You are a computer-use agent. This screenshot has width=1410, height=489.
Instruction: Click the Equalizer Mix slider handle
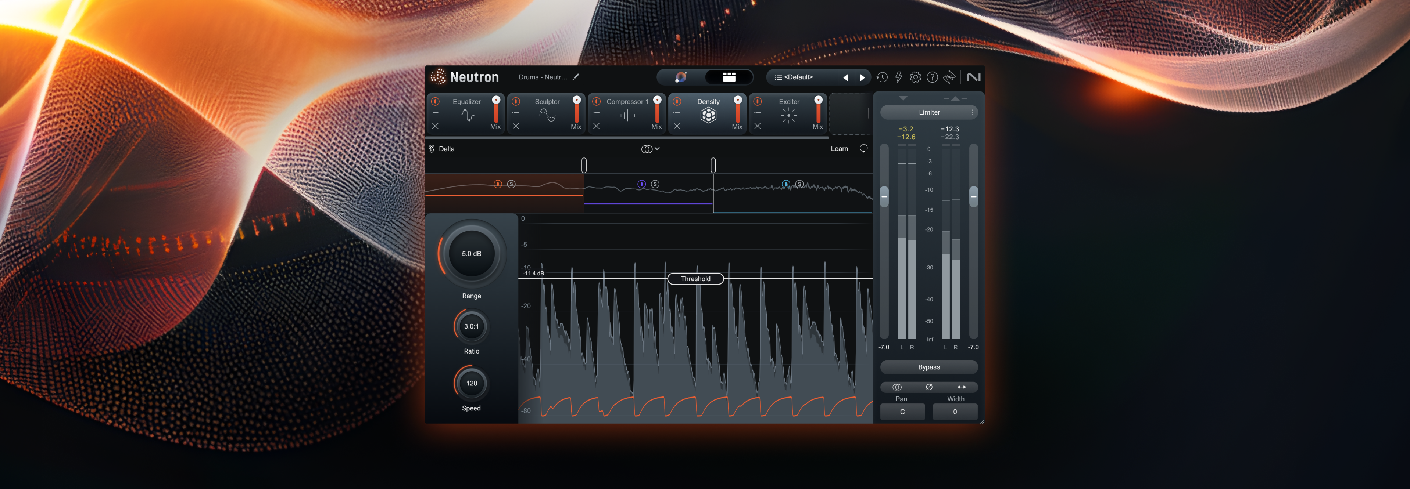tap(496, 99)
